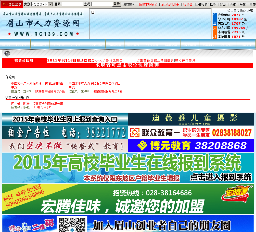Open 首页 navigation tab
This screenshot has width=256, height=232.
pyautogui.click(x=6, y=44)
